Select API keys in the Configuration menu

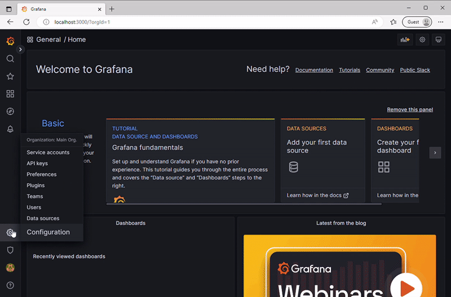click(37, 163)
